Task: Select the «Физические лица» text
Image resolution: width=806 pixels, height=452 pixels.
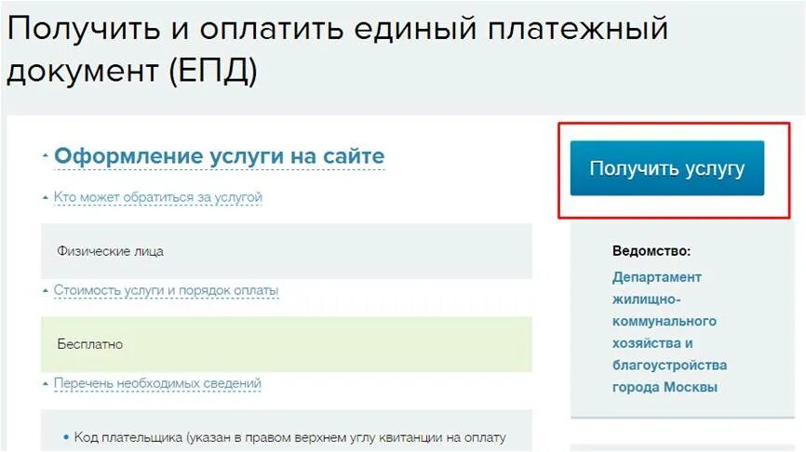Action: 111,251
